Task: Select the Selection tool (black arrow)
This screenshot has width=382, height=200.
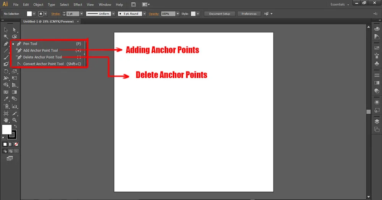Action: [x=6, y=30]
